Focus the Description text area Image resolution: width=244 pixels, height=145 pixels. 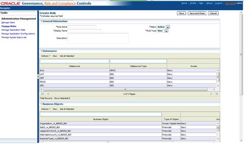(98, 38)
